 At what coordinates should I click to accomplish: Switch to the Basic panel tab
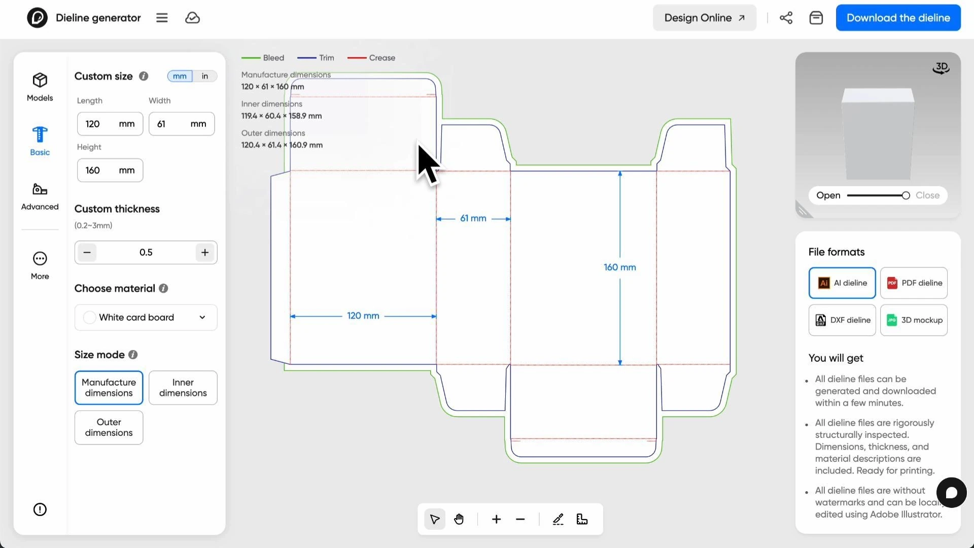[x=40, y=140]
